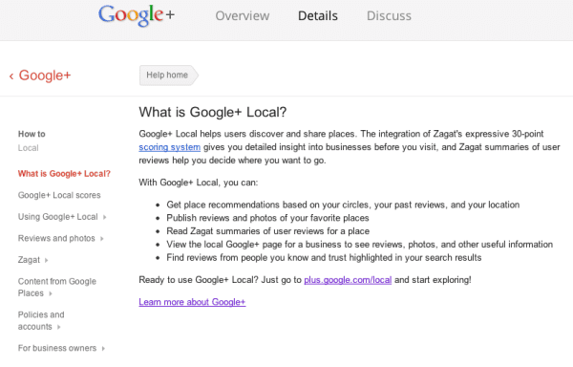
Task: Open Reviews and photos sidebar section
Action: (56, 238)
